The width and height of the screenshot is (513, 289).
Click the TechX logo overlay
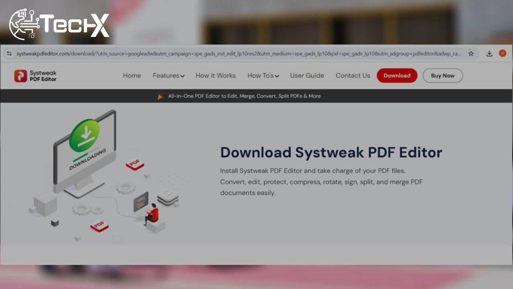pyautogui.click(x=59, y=24)
